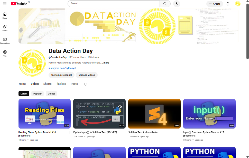Click the page vertical scrollbar
This screenshot has height=158, width=249.
tap(247, 31)
